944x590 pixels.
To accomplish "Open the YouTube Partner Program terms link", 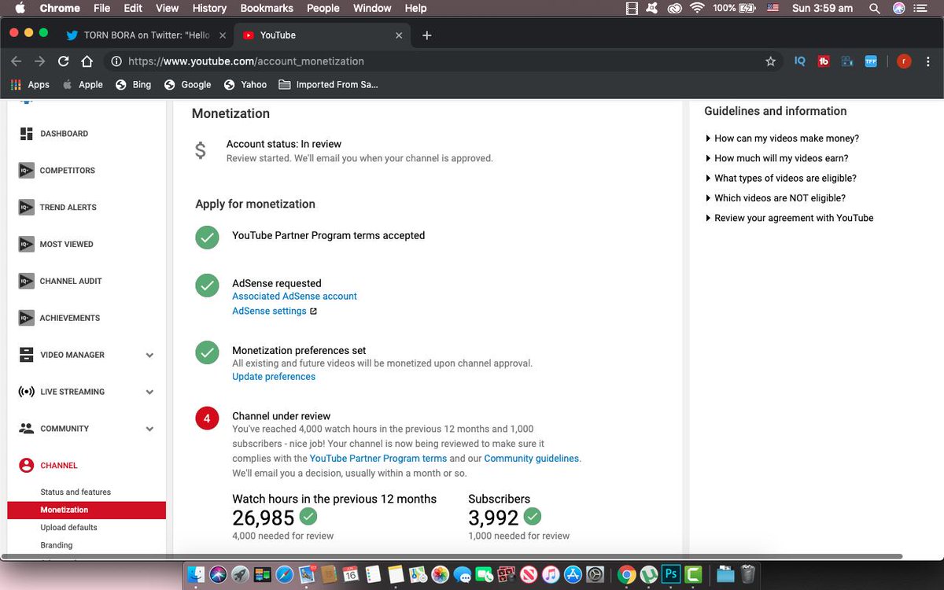I will click(x=378, y=459).
